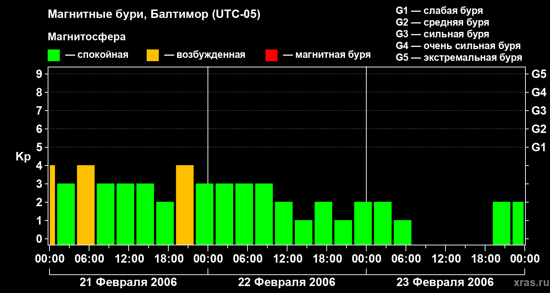Click the red магнитная буря legend swatch
The height and width of the screenshot is (293, 550).
pyautogui.click(x=271, y=55)
